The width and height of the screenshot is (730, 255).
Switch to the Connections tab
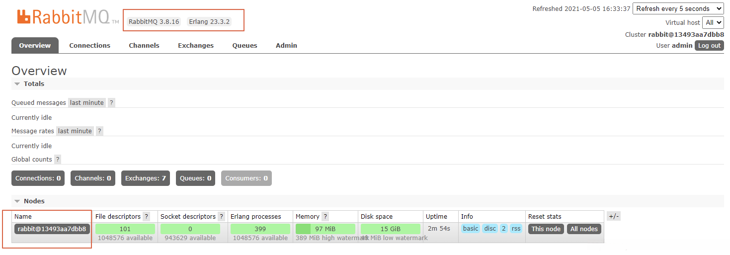[x=90, y=45]
